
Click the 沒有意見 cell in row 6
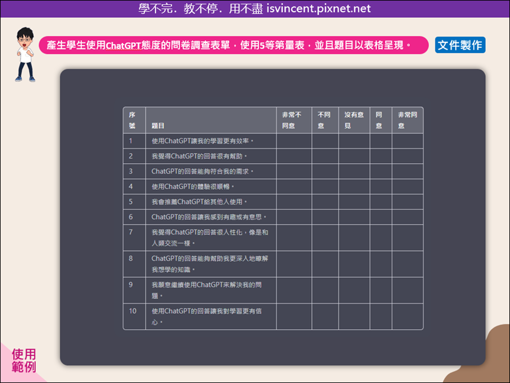coord(354,217)
